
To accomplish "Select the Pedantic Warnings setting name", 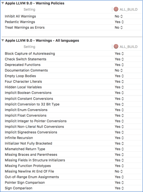I will (20, 22).
